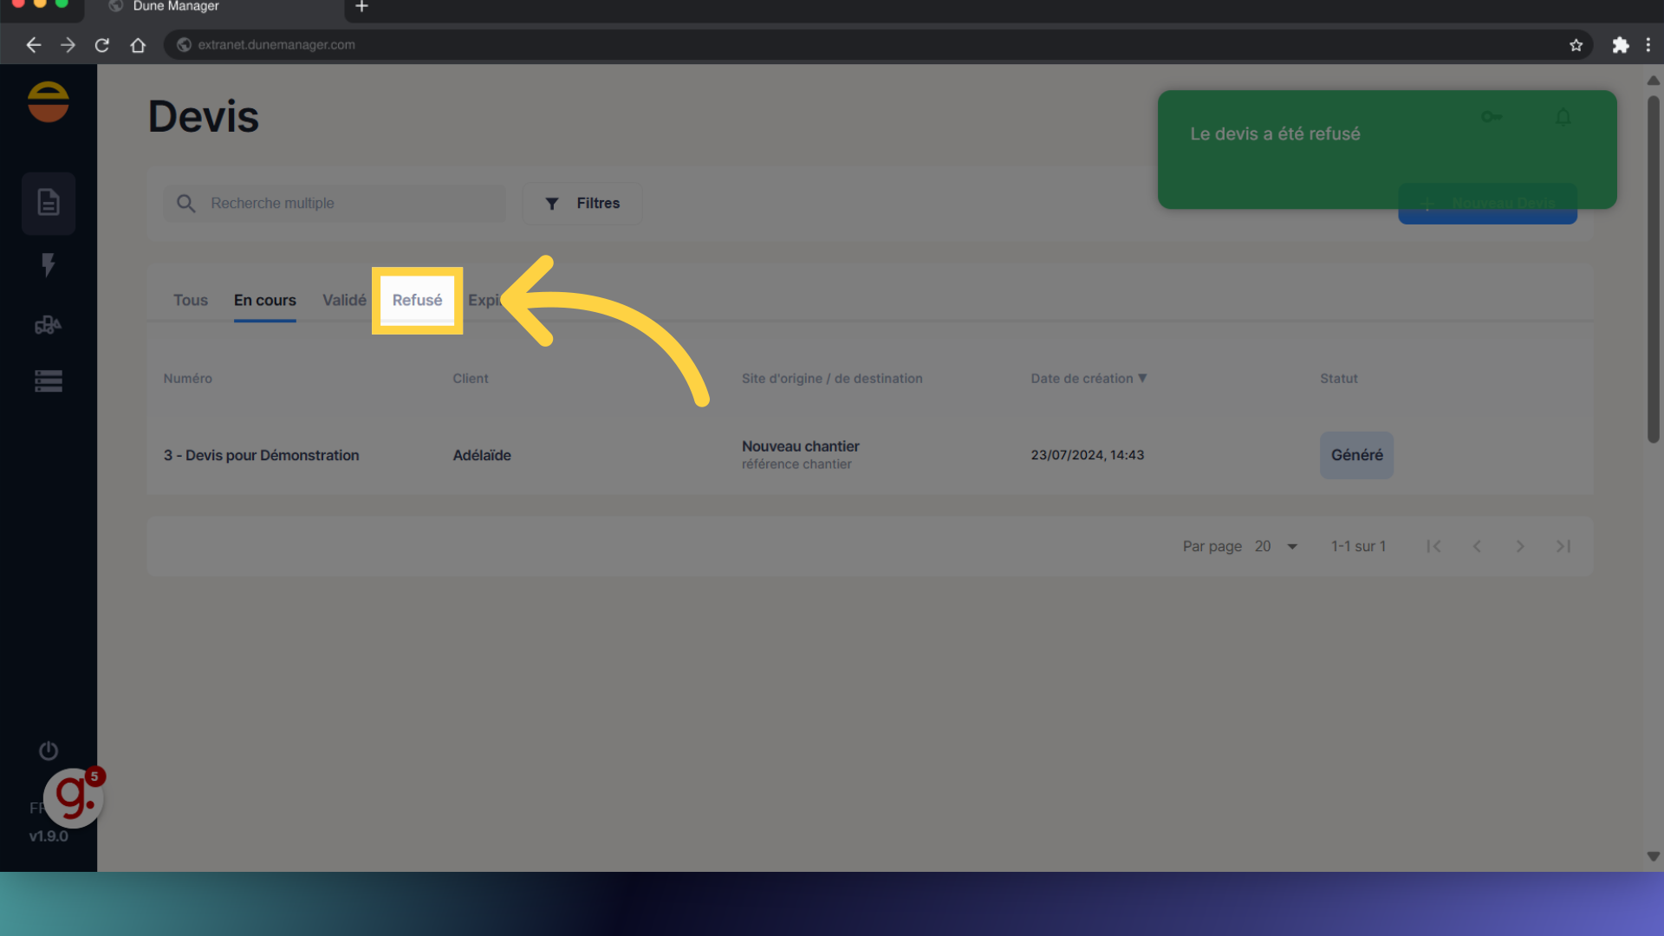Click the lightning bolt sidebar icon
This screenshot has height=936, width=1664.
[49, 264]
